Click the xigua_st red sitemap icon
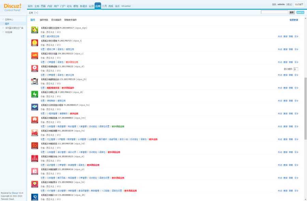Screen dimensions: 307x201 tap(34, 158)
